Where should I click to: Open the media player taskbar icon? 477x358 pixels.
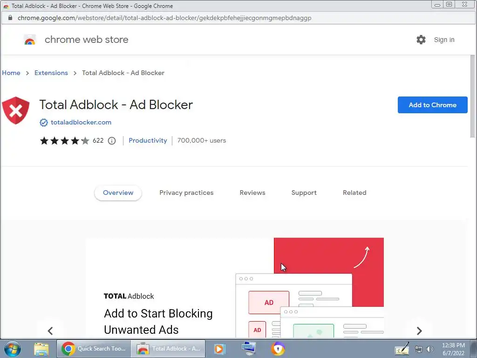point(219,349)
